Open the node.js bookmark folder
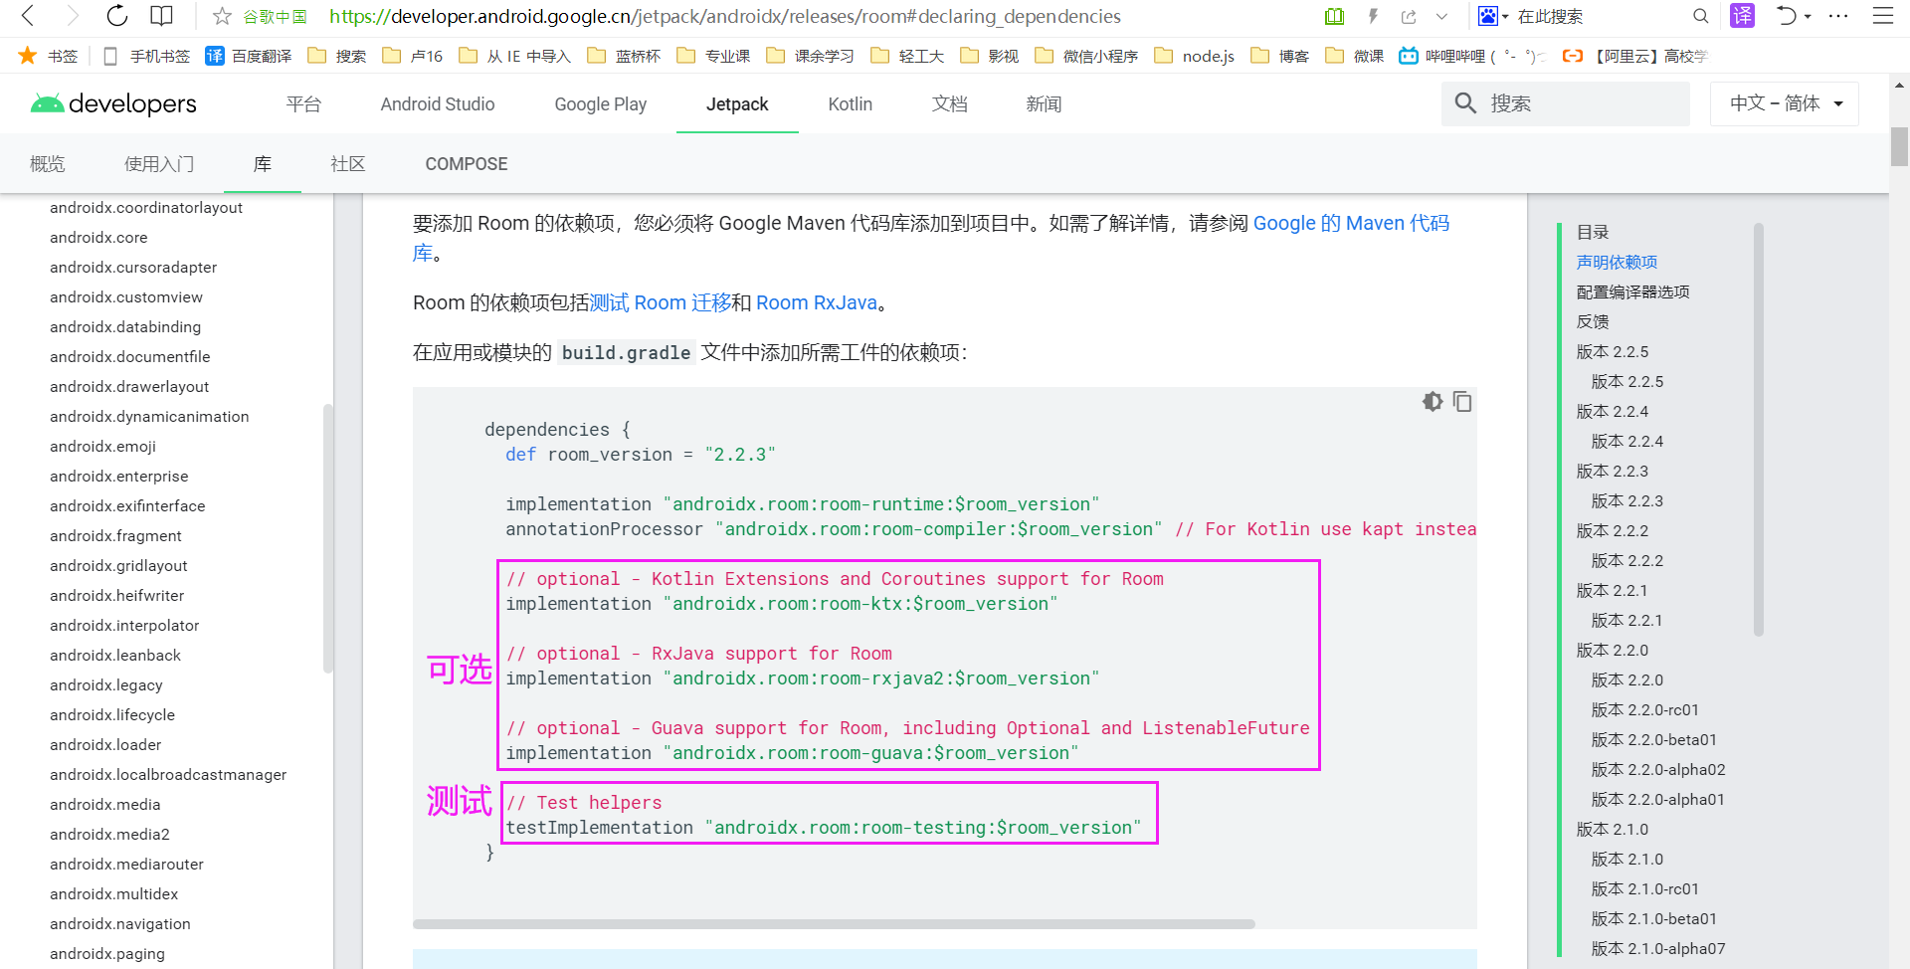 1195,56
